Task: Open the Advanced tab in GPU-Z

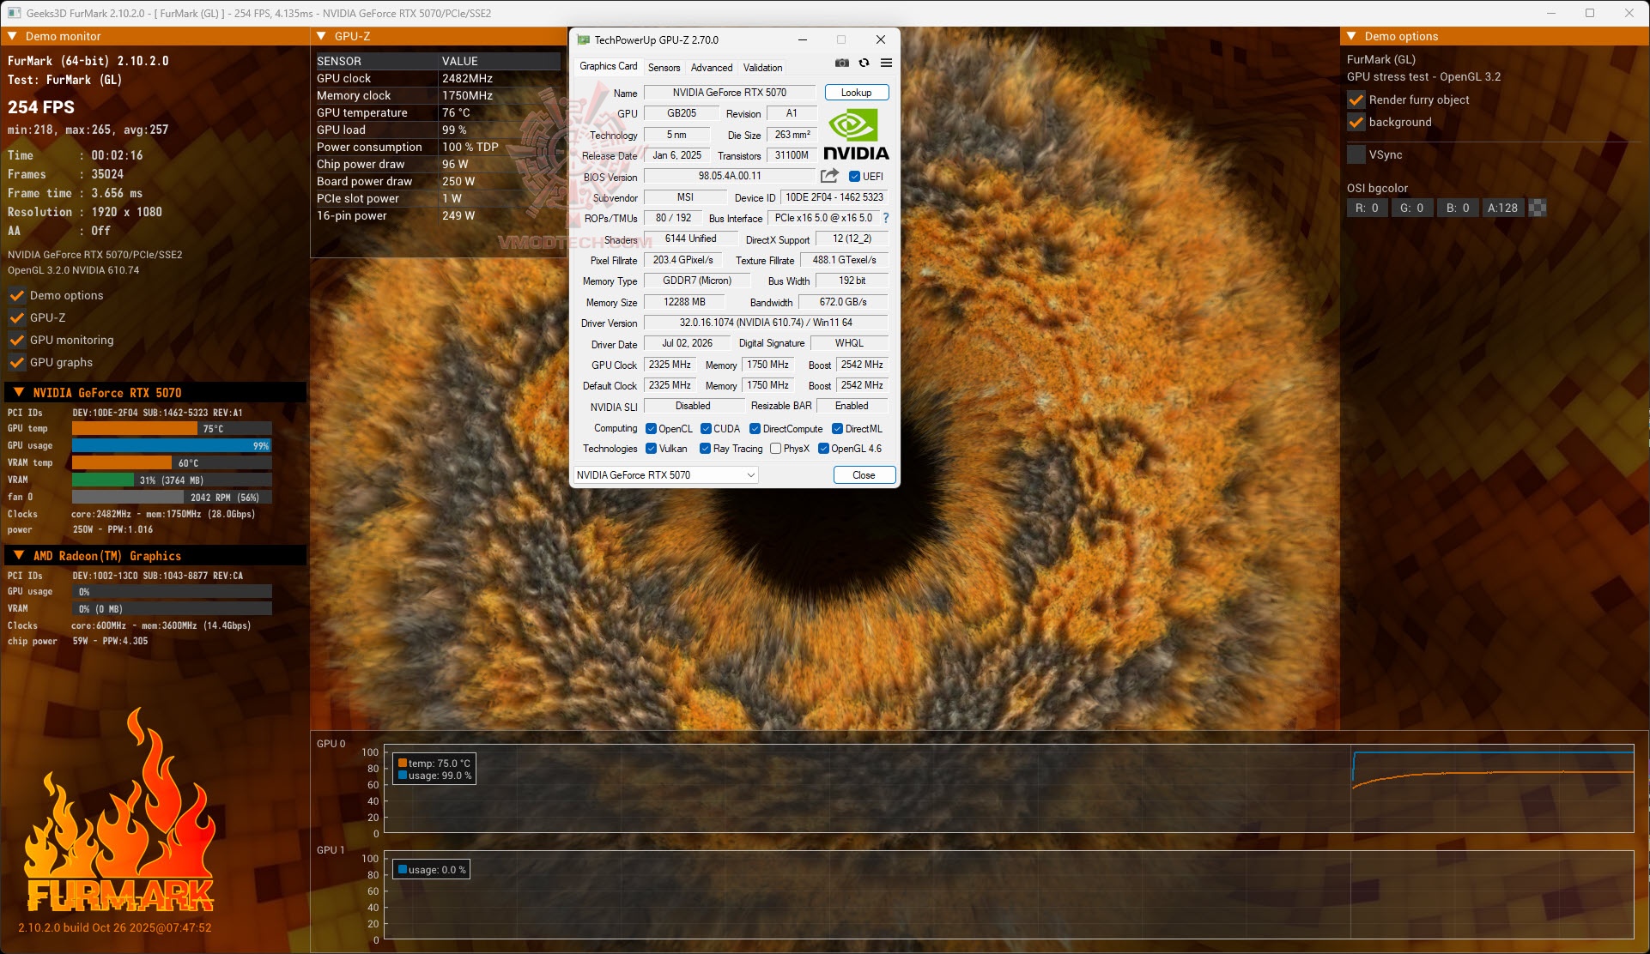Action: click(712, 67)
